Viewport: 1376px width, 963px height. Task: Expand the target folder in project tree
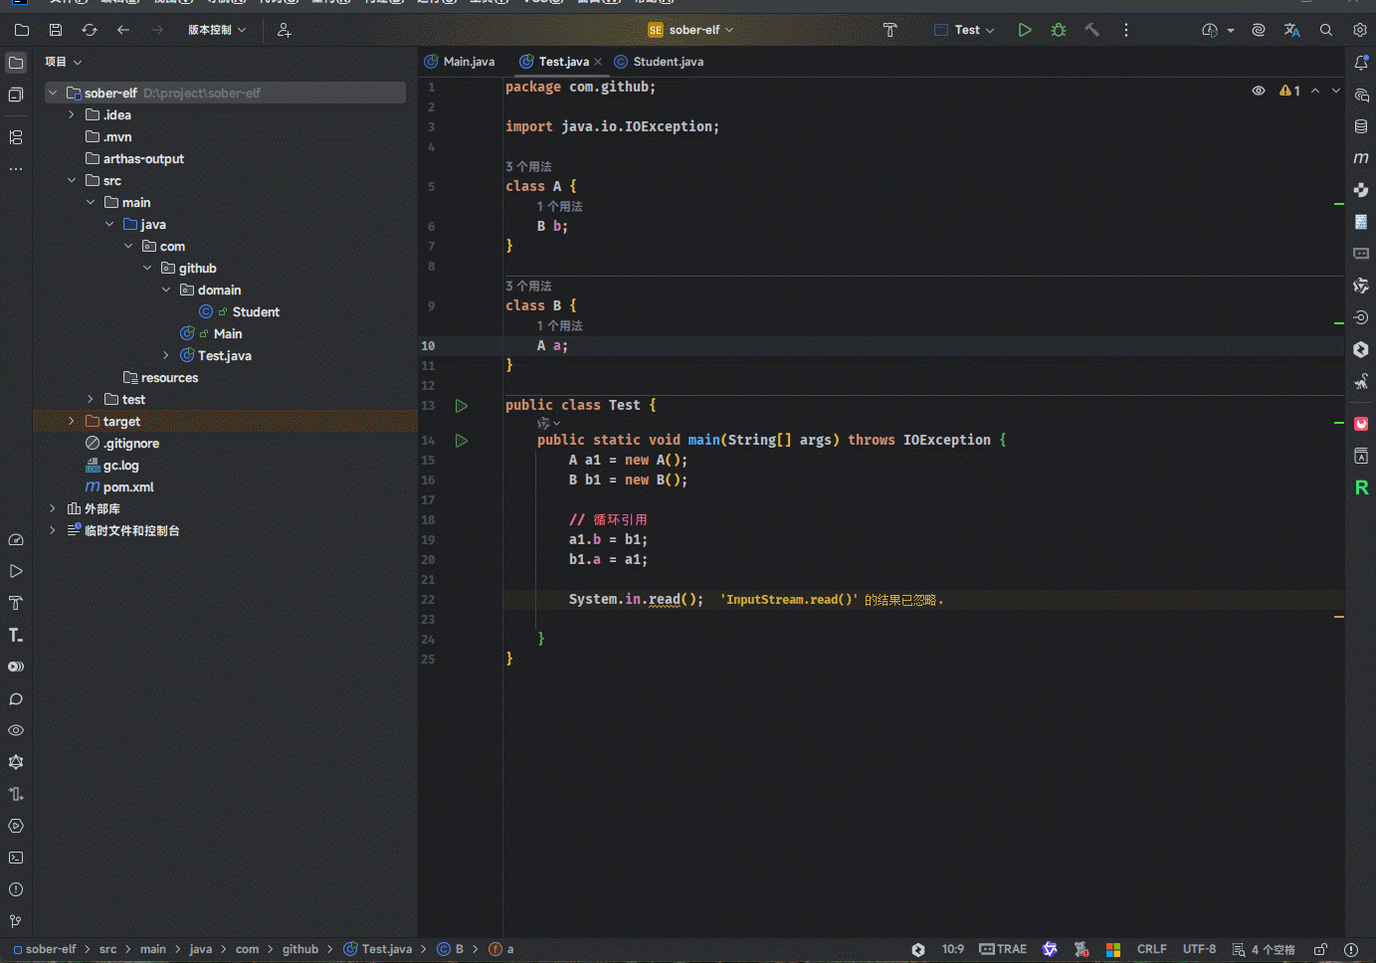[72, 422]
